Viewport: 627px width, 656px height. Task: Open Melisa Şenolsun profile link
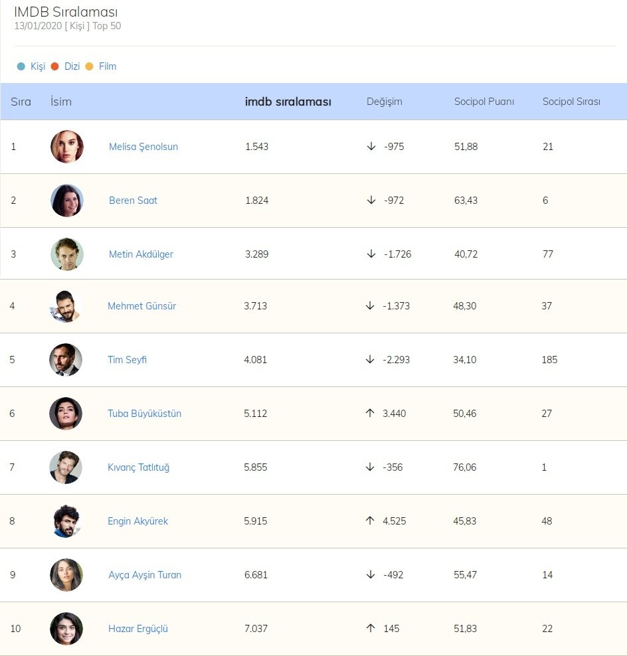click(143, 147)
